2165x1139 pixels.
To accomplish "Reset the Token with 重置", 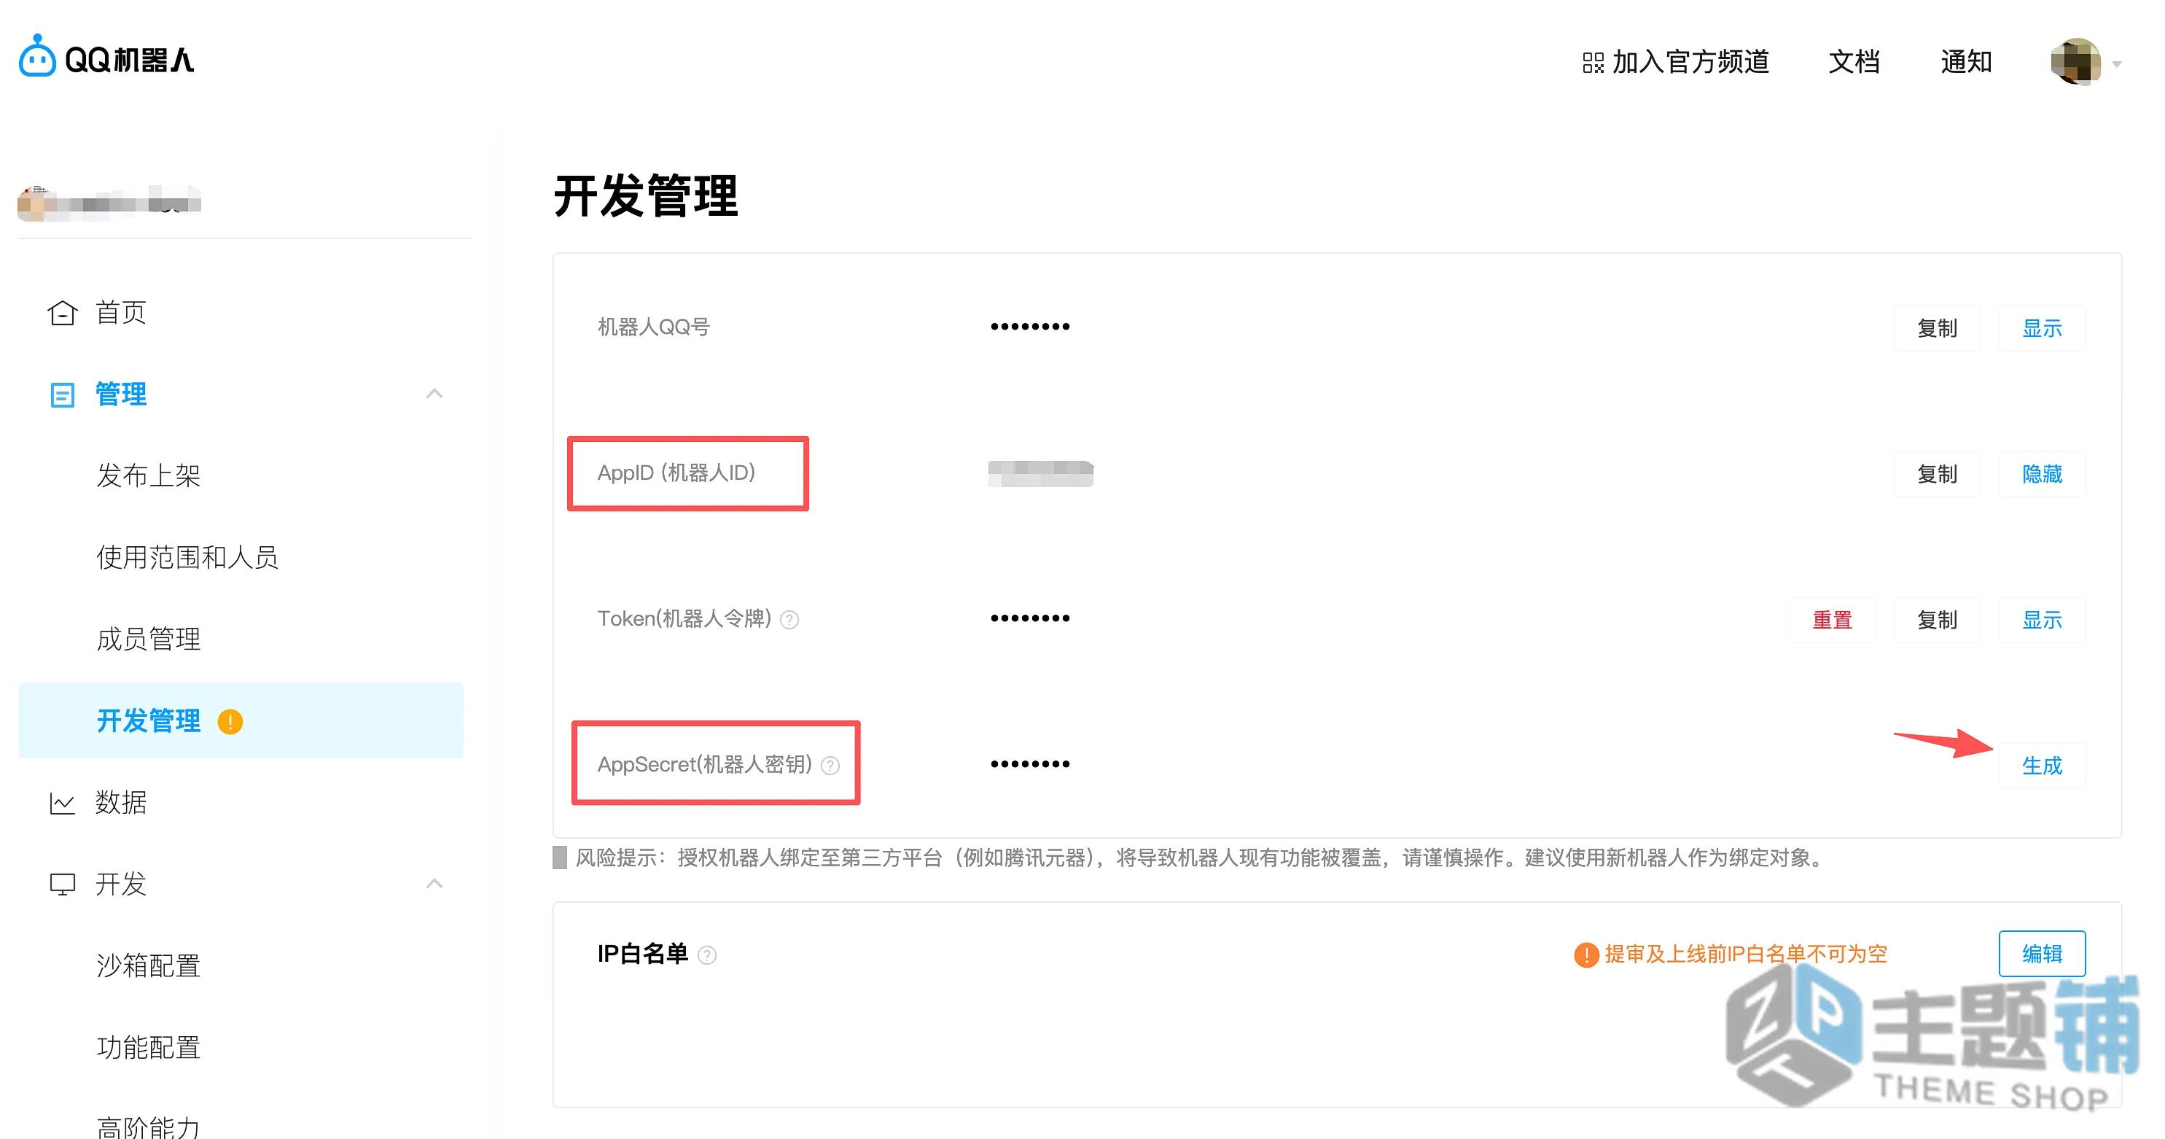I will pyautogui.click(x=1831, y=620).
